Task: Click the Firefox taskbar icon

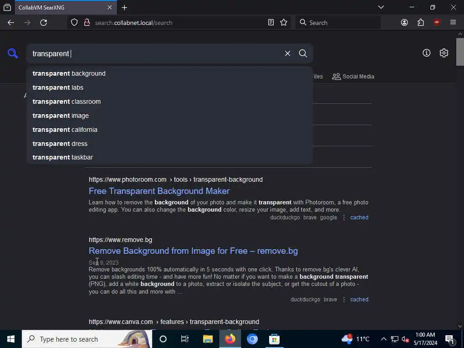Action: pyautogui.click(x=230, y=339)
